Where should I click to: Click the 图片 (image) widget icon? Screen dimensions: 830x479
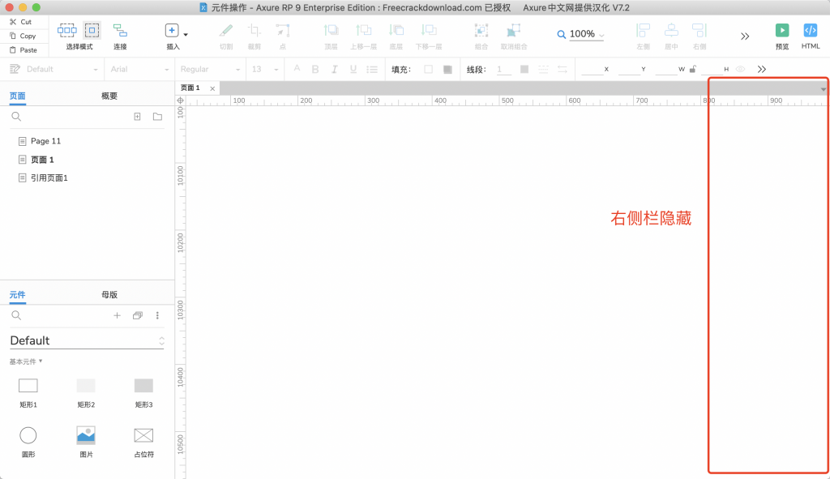86,435
